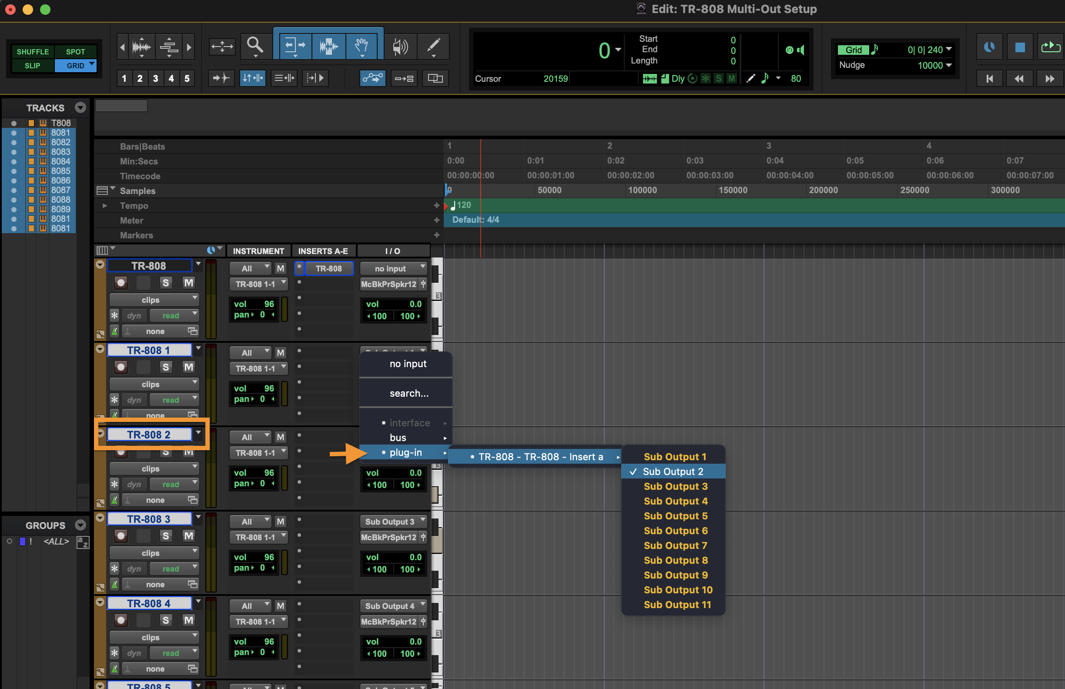This screenshot has width=1065, height=689.
Task: Open the Sub Output 3 input selector
Action: (393, 521)
